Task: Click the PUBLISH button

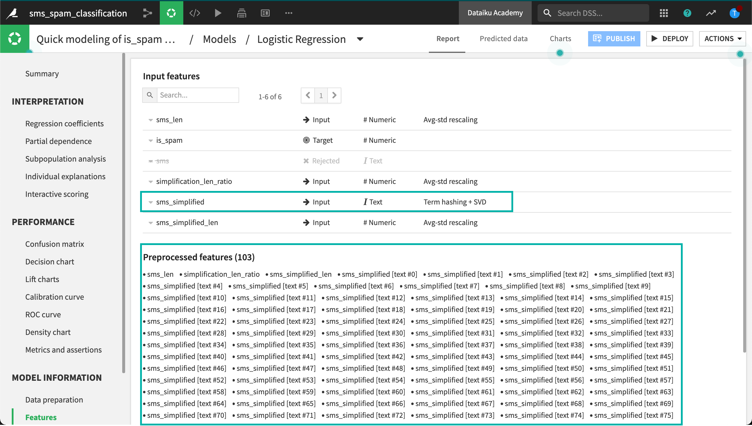Action: [x=614, y=39]
